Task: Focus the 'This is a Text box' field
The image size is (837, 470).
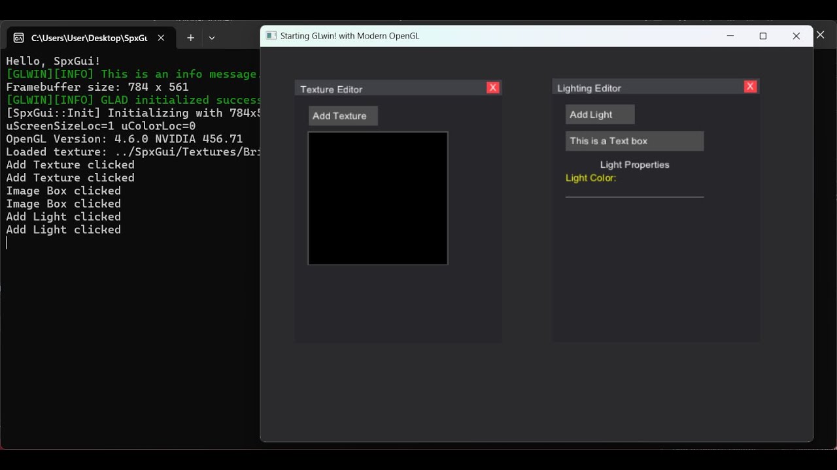Action: pos(634,141)
